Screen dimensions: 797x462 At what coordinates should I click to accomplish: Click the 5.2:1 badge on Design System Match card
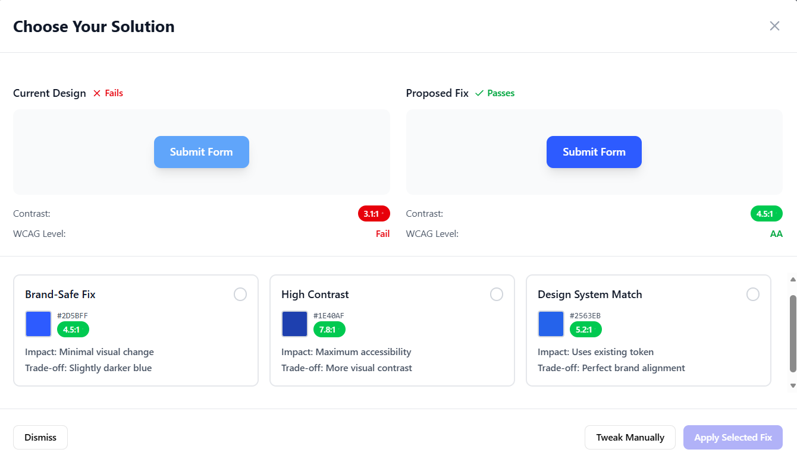[x=585, y=329]
